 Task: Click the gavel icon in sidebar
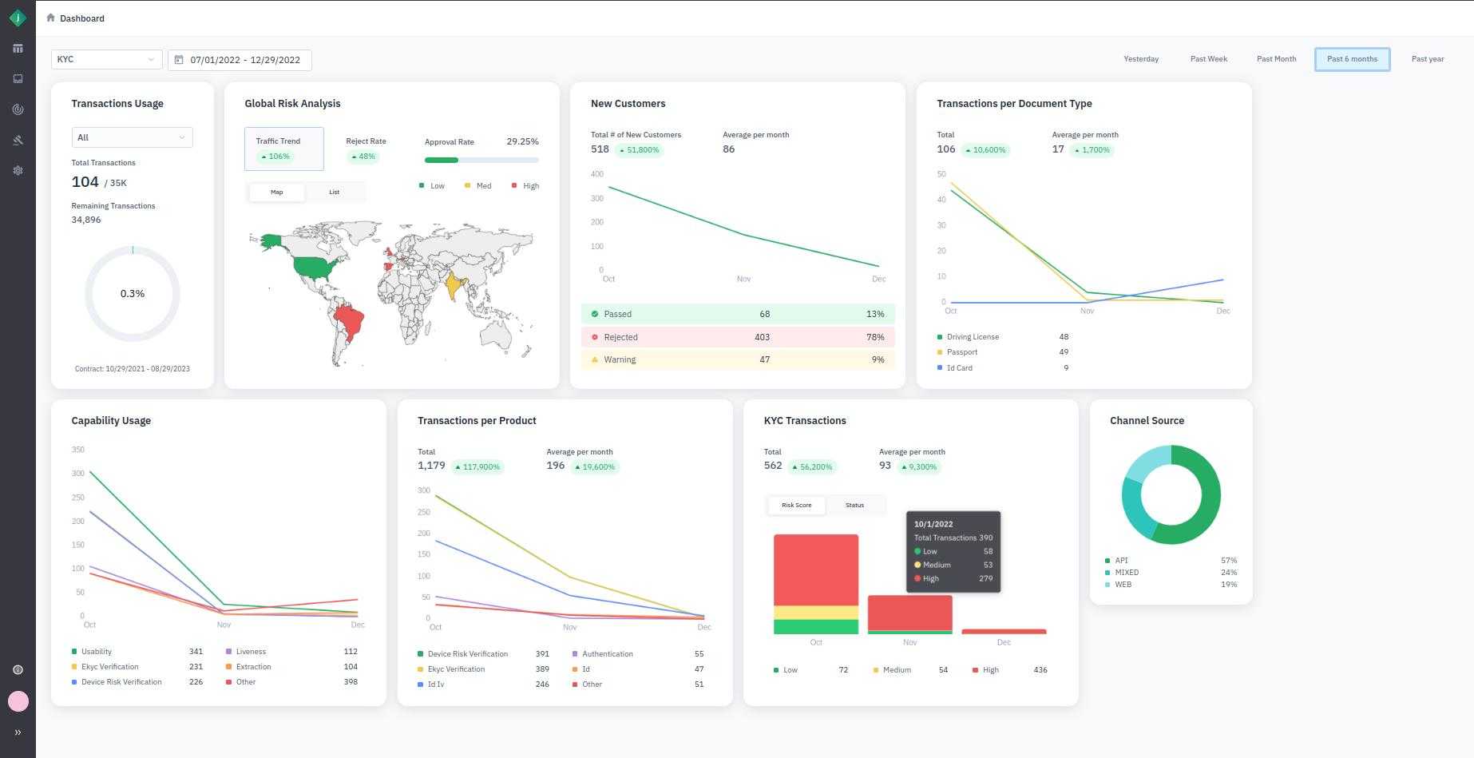18,140
